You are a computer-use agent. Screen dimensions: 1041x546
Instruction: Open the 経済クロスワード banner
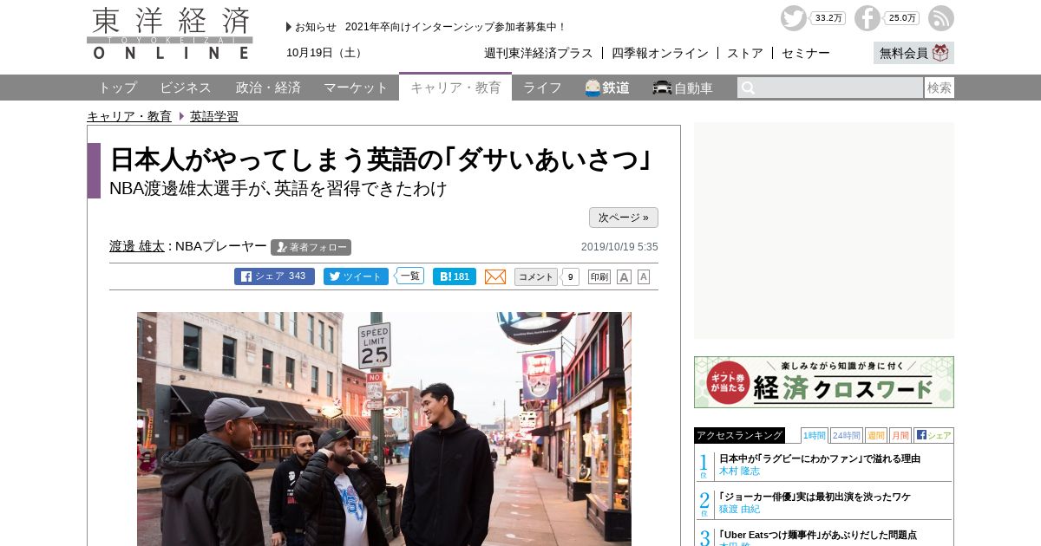coord(824,382)
